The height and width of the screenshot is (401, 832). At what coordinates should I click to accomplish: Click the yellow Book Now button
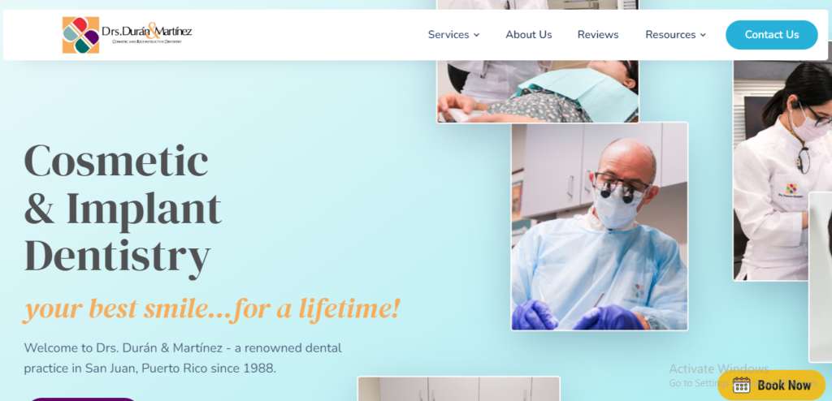(x=772, y=385)
